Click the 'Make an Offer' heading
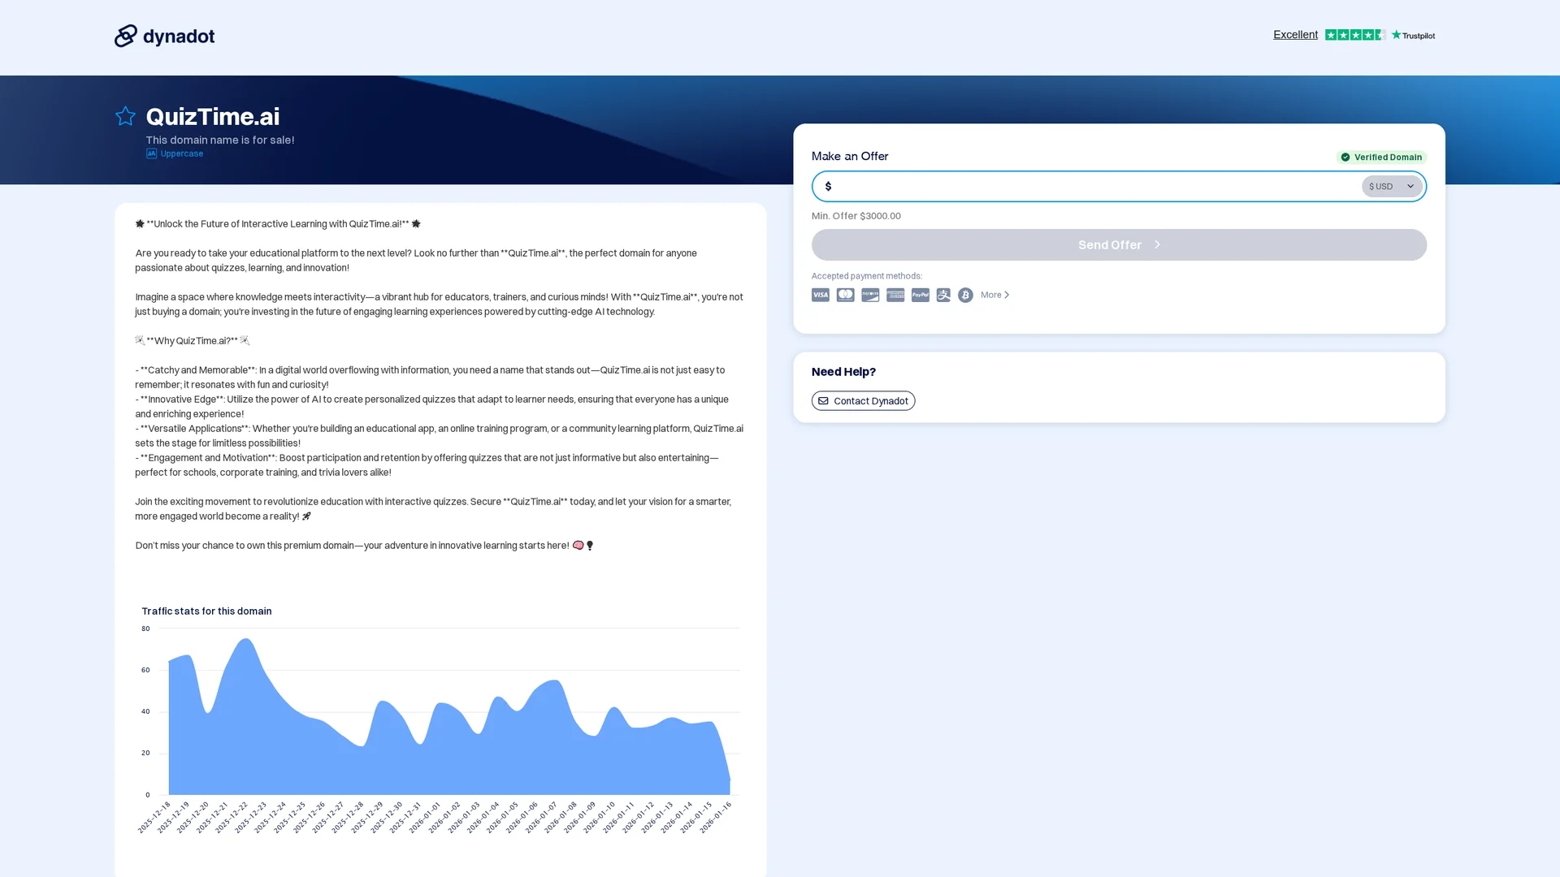The width and height of the screenshot is (1560, 877). 850,156
